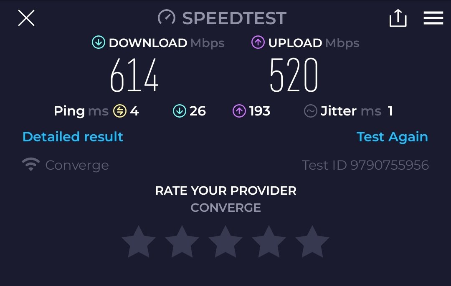Tap the download arrow icon beside DOWNLOAD
This screenshot has height=286, width=451.
[99, 42]
